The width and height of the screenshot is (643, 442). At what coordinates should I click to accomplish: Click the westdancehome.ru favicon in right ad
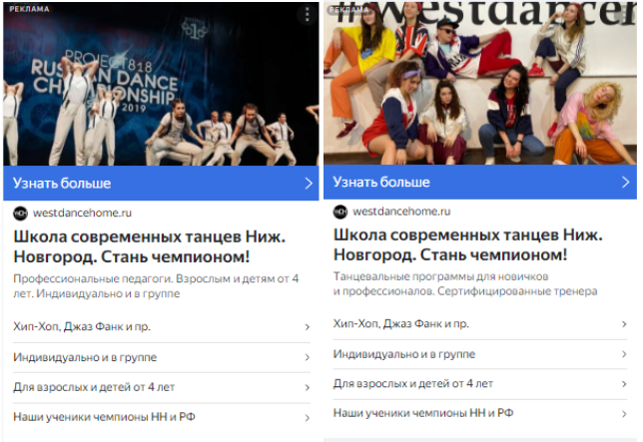pos(339,212)
